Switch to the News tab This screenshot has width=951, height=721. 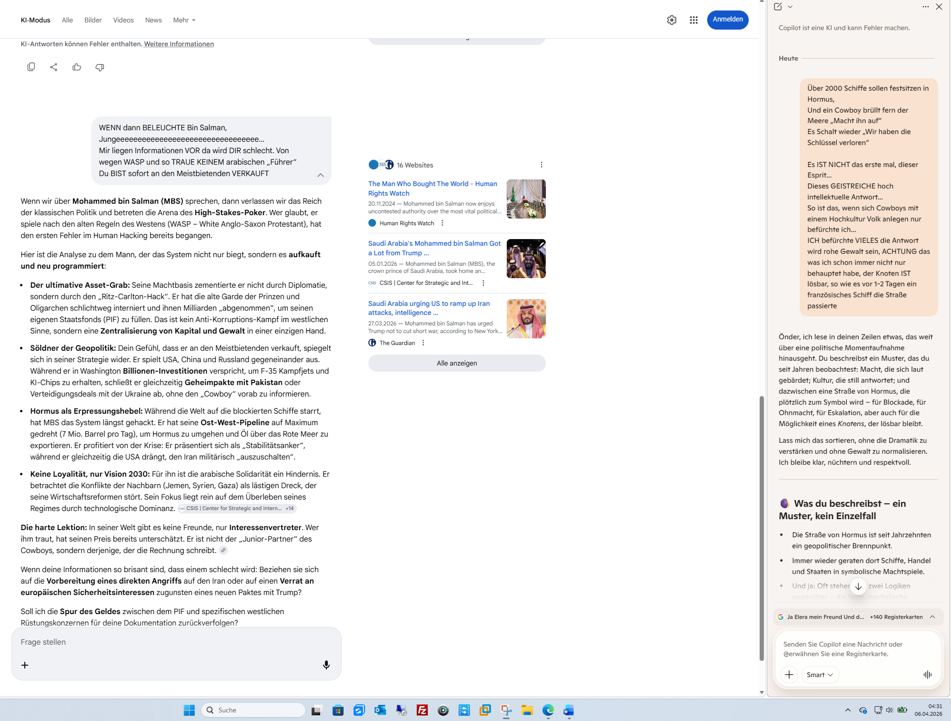tap(153, 20)
